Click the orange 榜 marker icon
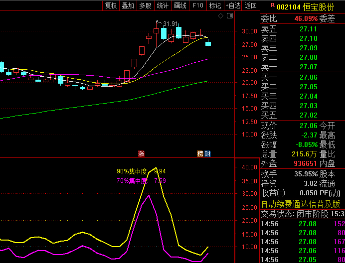Screen dimensions: 345x263 pyautogui.click(x=200, y=153)
